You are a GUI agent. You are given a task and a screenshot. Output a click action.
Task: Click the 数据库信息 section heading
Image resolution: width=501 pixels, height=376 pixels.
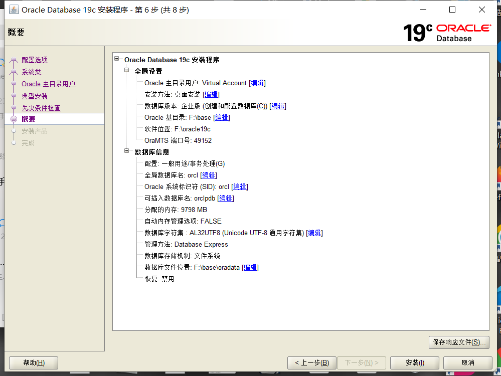pos(152,152)
